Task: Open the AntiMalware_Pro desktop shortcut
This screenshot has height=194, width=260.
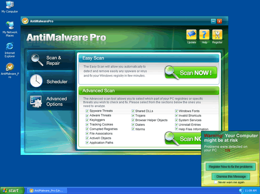Action: tap(10, 67)
